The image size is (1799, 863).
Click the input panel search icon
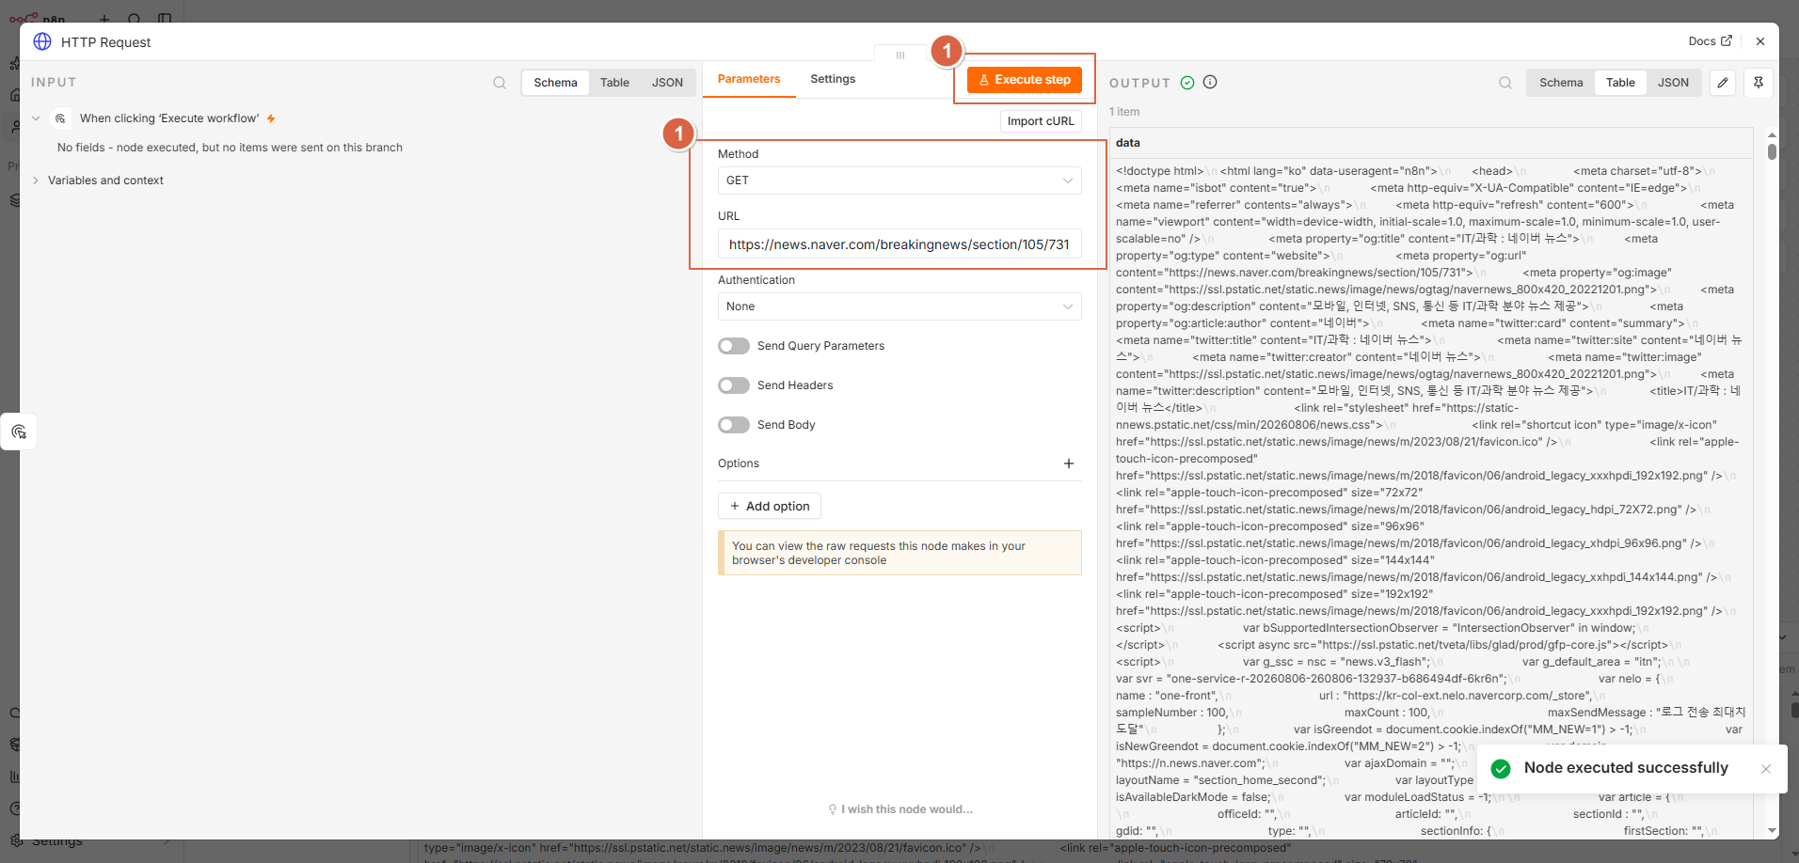[500, 83]
